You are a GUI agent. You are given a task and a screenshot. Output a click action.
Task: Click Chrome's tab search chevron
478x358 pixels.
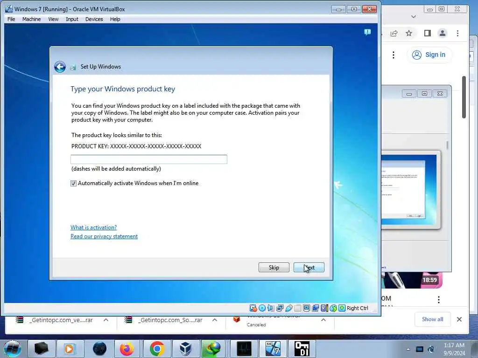414,17
